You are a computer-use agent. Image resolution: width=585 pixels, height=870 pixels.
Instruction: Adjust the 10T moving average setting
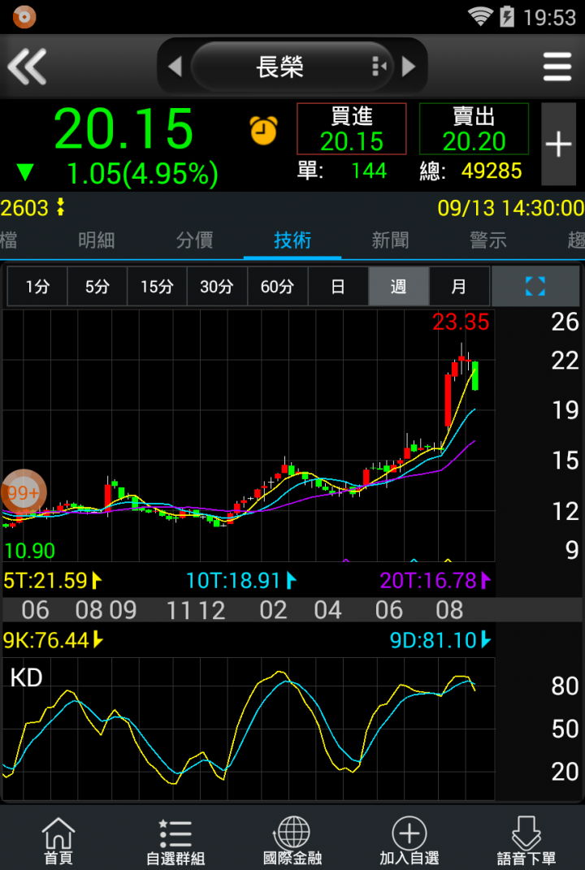click(241, 580)
